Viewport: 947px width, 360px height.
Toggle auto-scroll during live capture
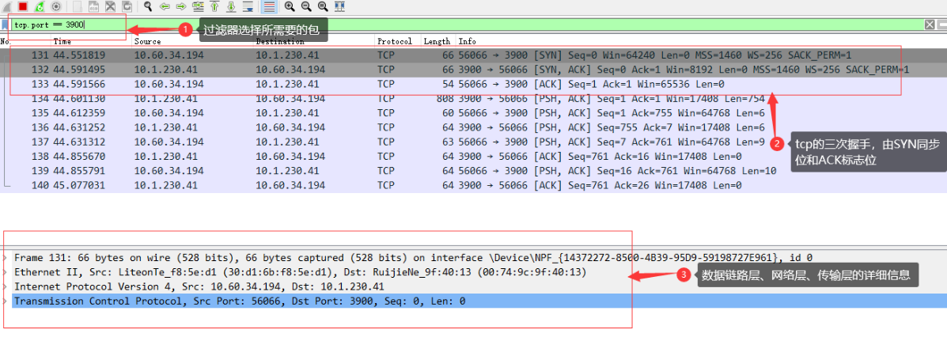point(248,6)
